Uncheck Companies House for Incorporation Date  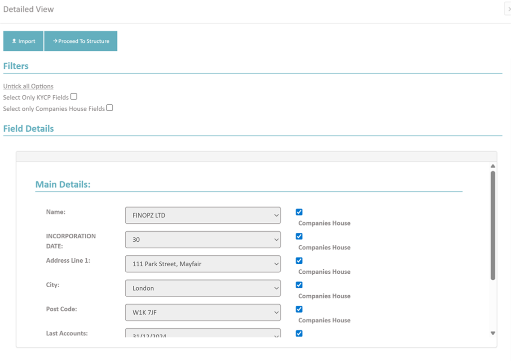point(299,236)
